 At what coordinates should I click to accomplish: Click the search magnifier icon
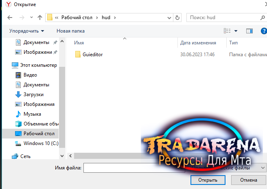[x=263, y=18]
